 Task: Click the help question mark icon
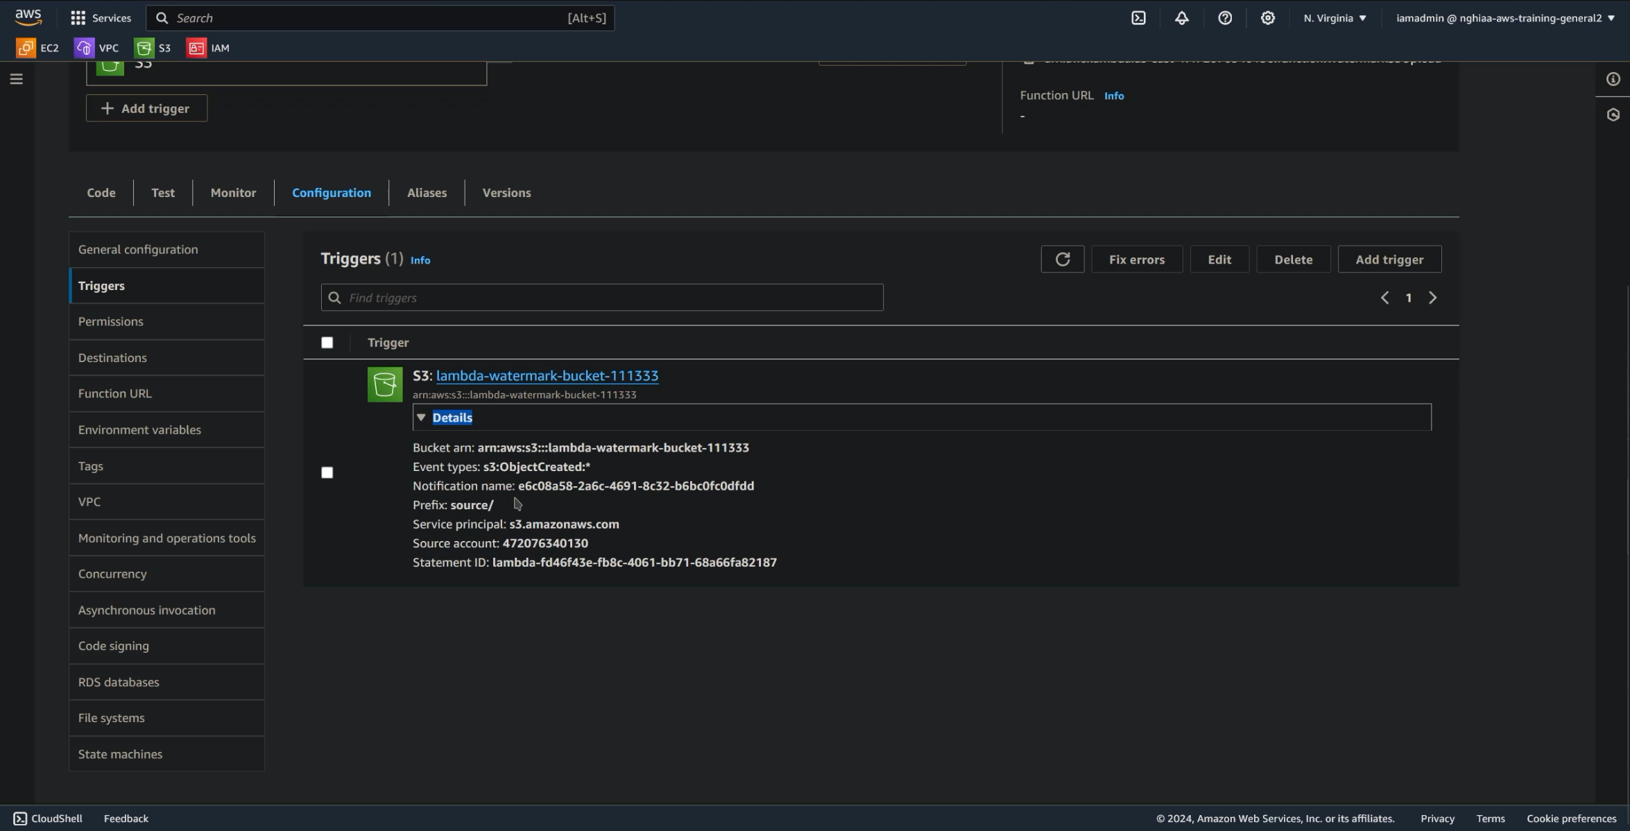pyautogui.click(x=1224, y=18)
